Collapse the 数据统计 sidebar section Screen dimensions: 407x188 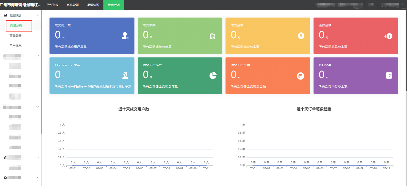pos(38,15)
